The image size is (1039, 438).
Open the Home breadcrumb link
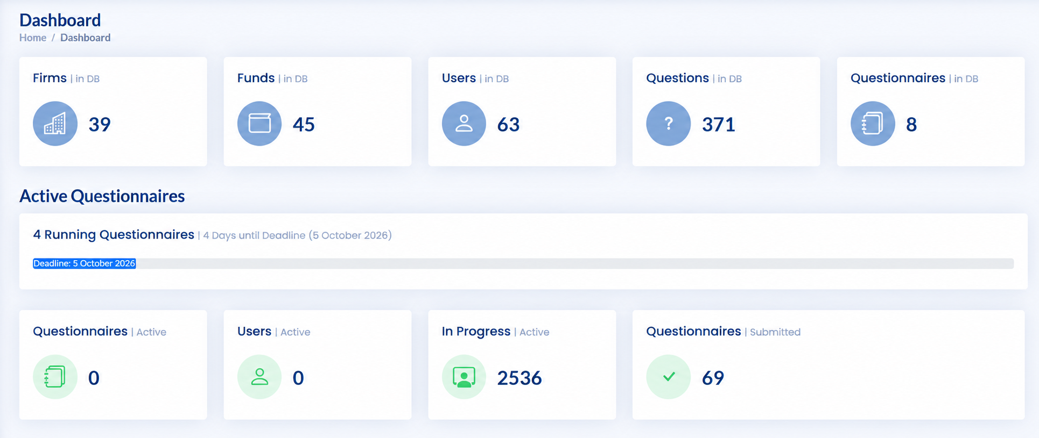[x=33, y=38]
